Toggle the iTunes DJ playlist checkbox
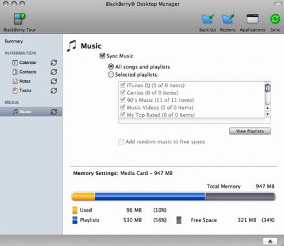284x246 pixels. [x=123, y=85]
